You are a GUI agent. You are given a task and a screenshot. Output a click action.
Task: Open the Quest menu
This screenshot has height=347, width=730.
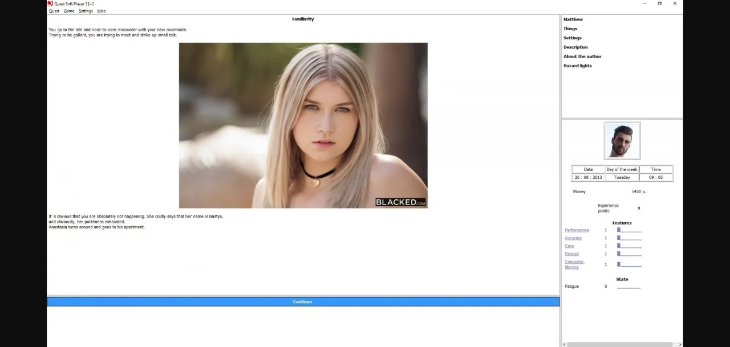coord(54,11)
